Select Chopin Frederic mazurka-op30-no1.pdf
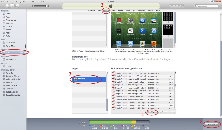The image size is (222, 130). pos(143,73)
